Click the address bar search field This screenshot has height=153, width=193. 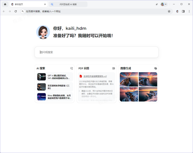tap(96, 12)
